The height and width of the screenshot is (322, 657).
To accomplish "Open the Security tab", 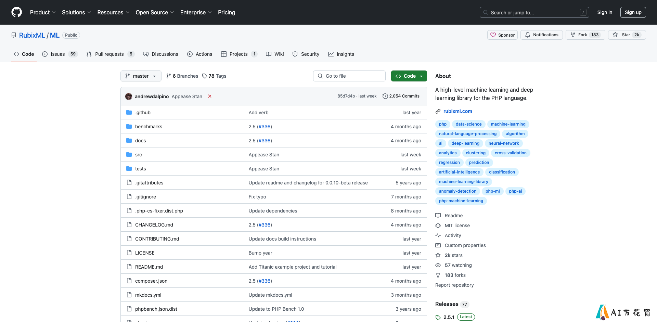I will 306,54.
